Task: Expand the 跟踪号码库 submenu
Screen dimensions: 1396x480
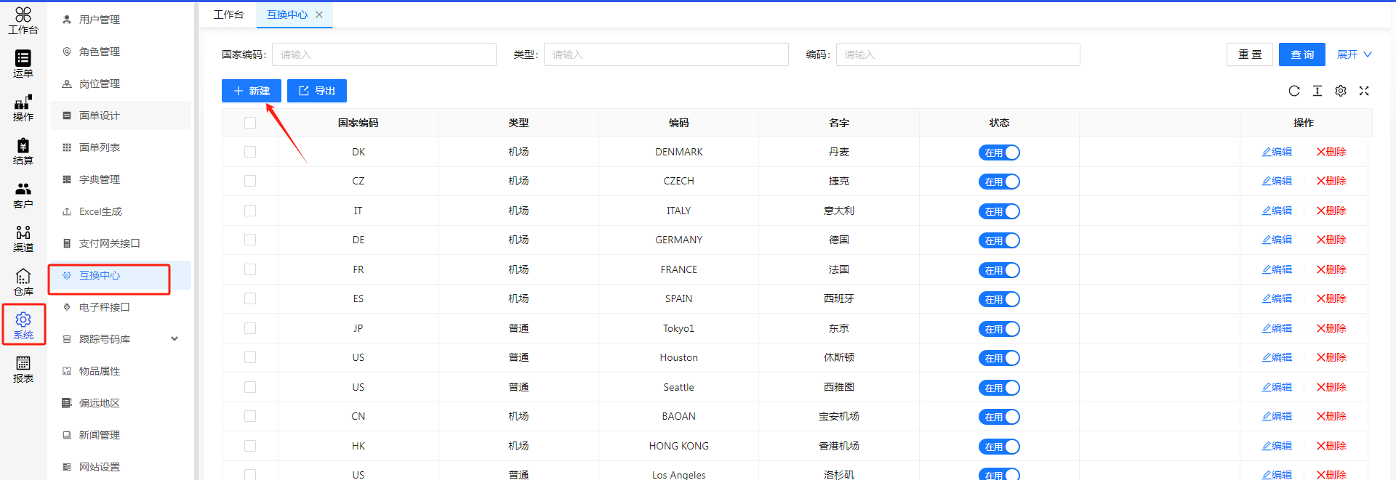Action: 174,339
